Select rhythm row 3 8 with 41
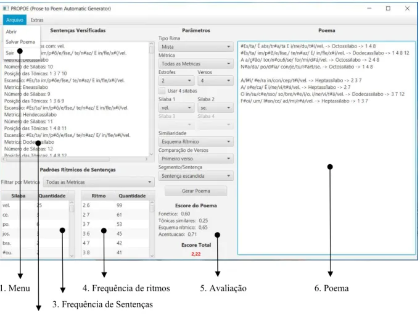 pyautogui.click(x=115, y=252)
